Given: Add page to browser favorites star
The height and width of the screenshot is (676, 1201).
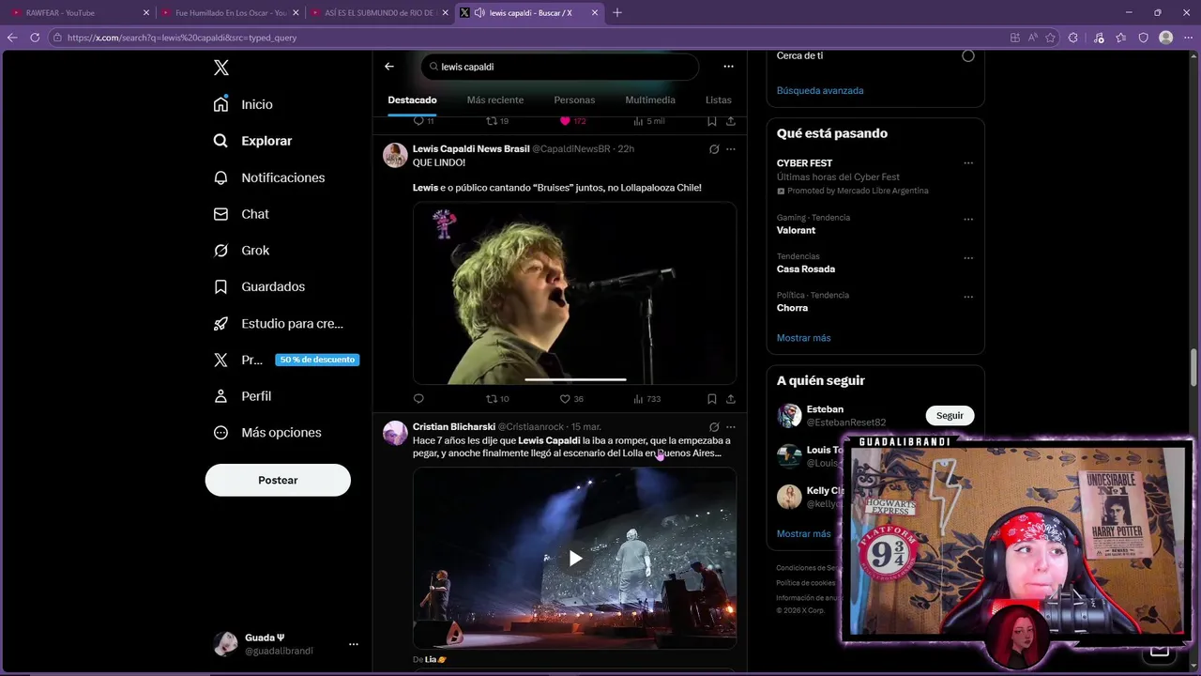Looking at the screenshot, I should (1050, 38).
